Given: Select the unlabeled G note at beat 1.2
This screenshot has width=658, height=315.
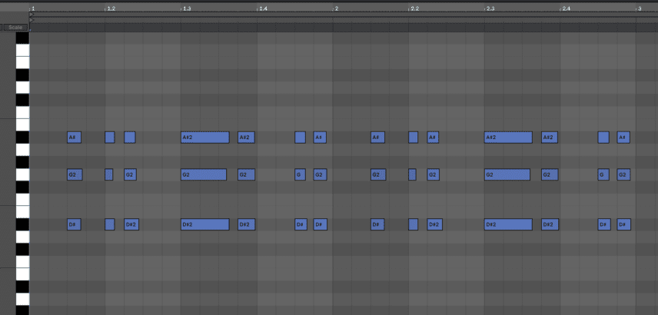Looking at the screenshot, I should [108, 174].
